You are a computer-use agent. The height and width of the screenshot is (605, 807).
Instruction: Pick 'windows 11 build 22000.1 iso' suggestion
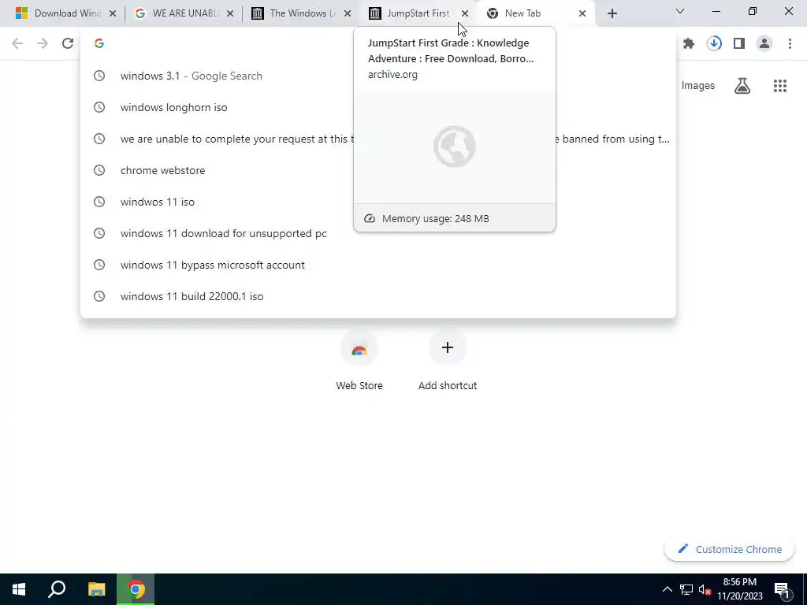tap(378, 296)
